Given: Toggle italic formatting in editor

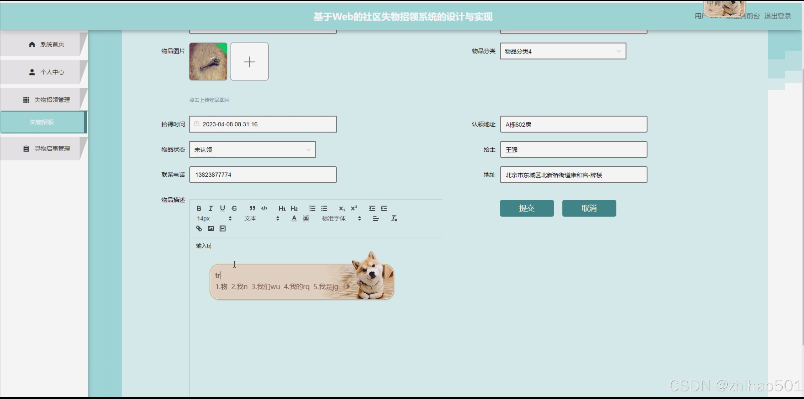Looking at the screenshot, I should pyautogui.click(x=211, y=208).
